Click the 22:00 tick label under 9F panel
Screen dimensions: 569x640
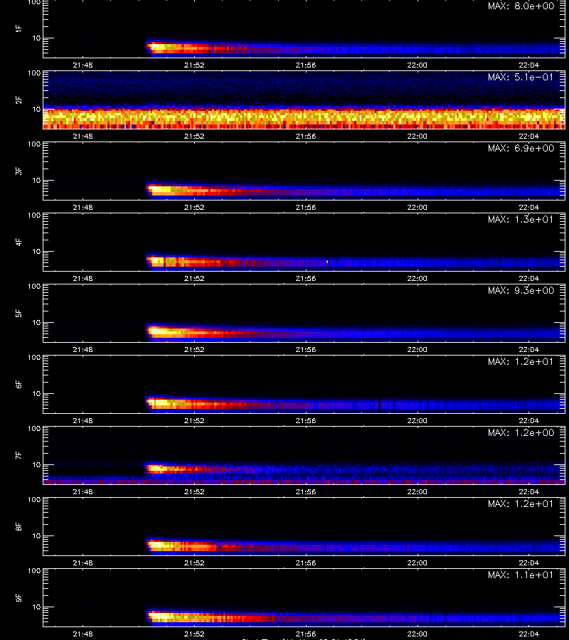418,634
